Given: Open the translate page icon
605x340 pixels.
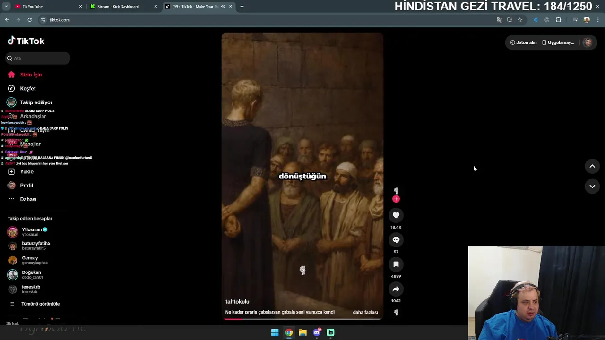Looking at the screenshot, I should [500, 20].
